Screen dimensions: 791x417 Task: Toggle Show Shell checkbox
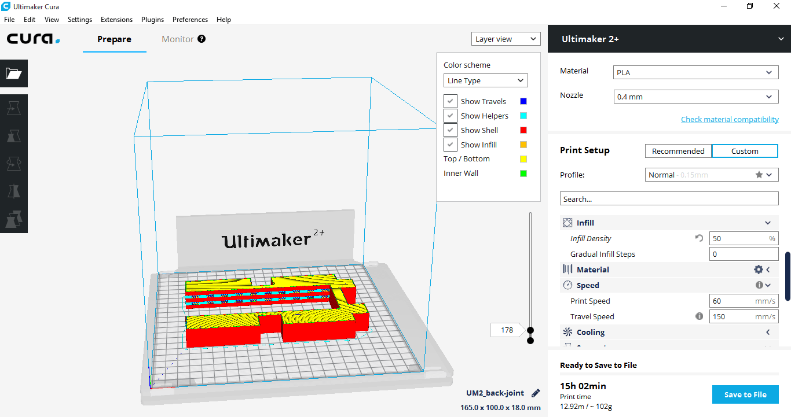(x=451, y=130)
